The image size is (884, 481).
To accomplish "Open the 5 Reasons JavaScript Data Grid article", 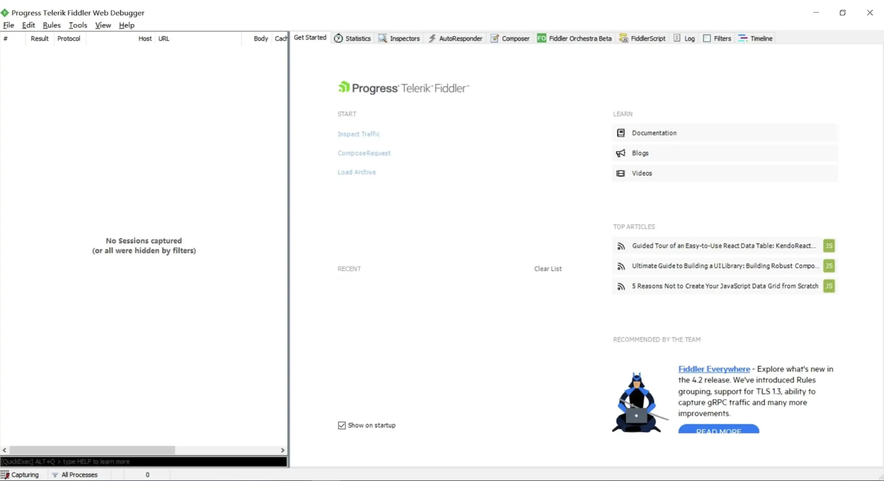I will click(x=725, y=286).
